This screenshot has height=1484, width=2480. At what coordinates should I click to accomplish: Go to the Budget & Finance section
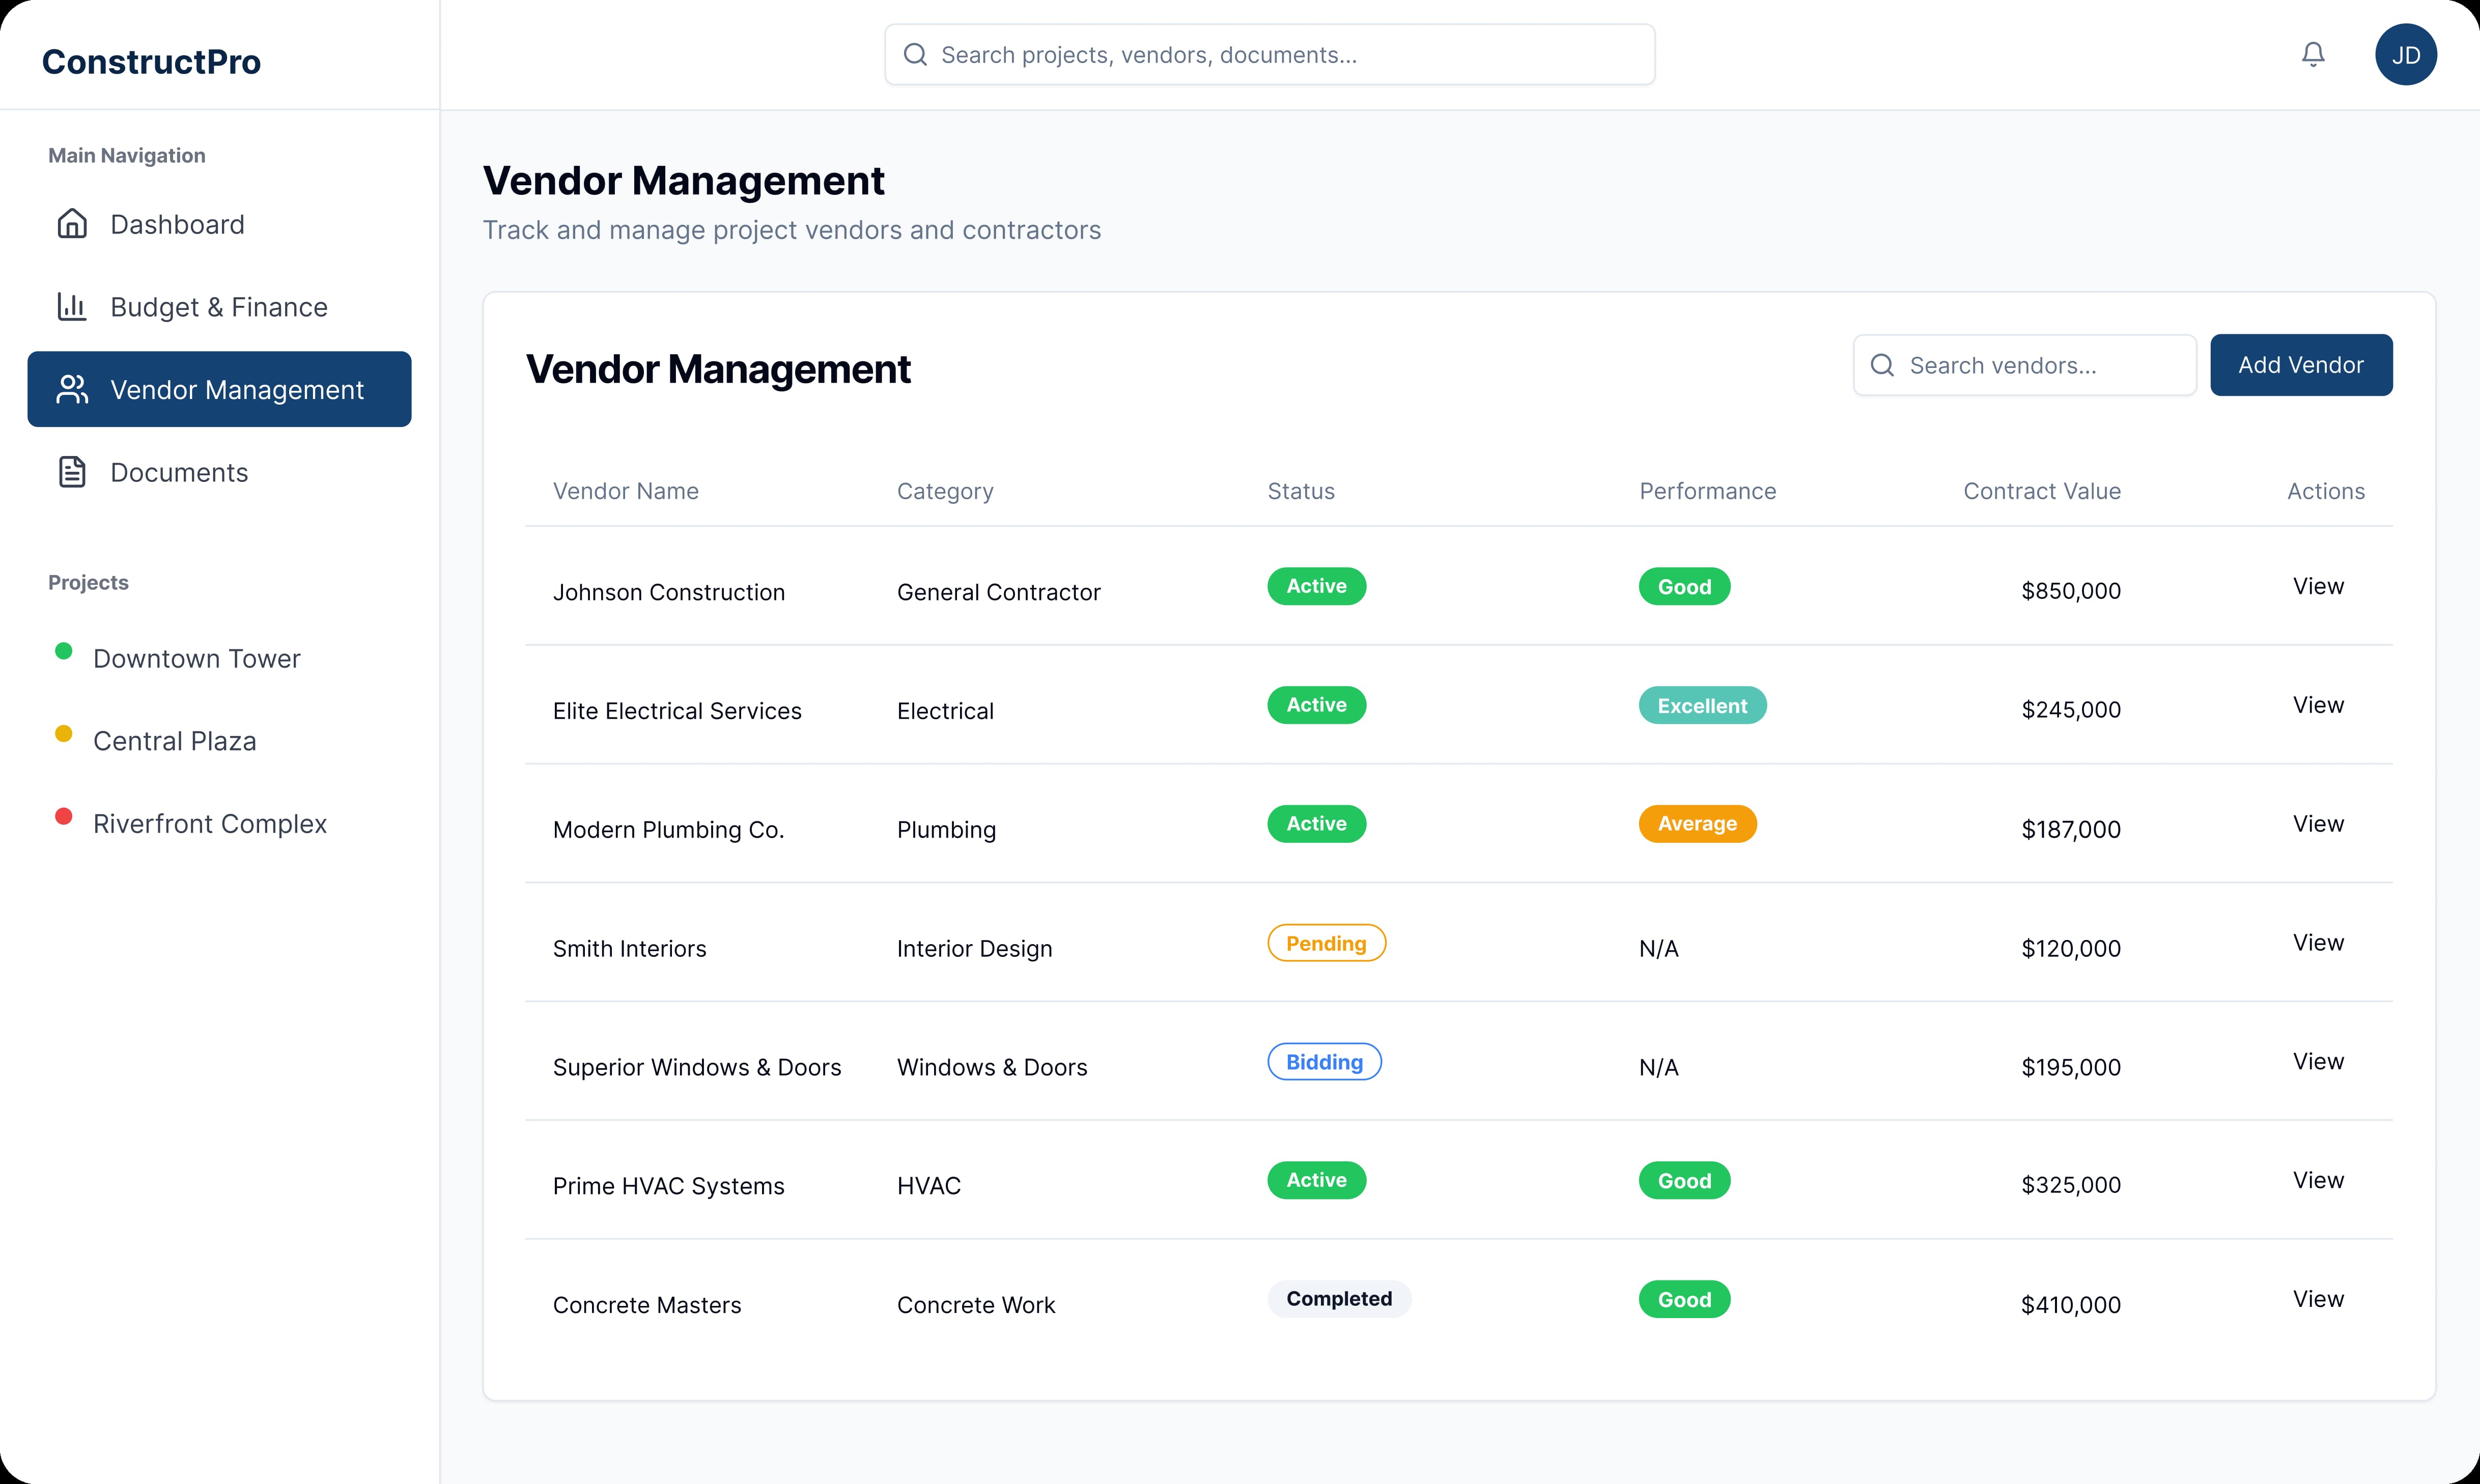[218, 307]
